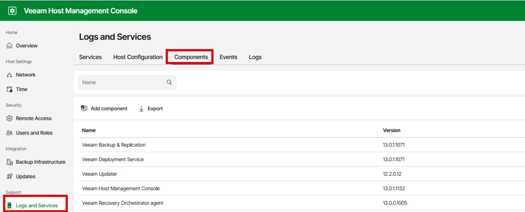Select the Veeam Recovery Orchestrator agent row
This screenshot has height=212, width=525.
pos(302,203)
